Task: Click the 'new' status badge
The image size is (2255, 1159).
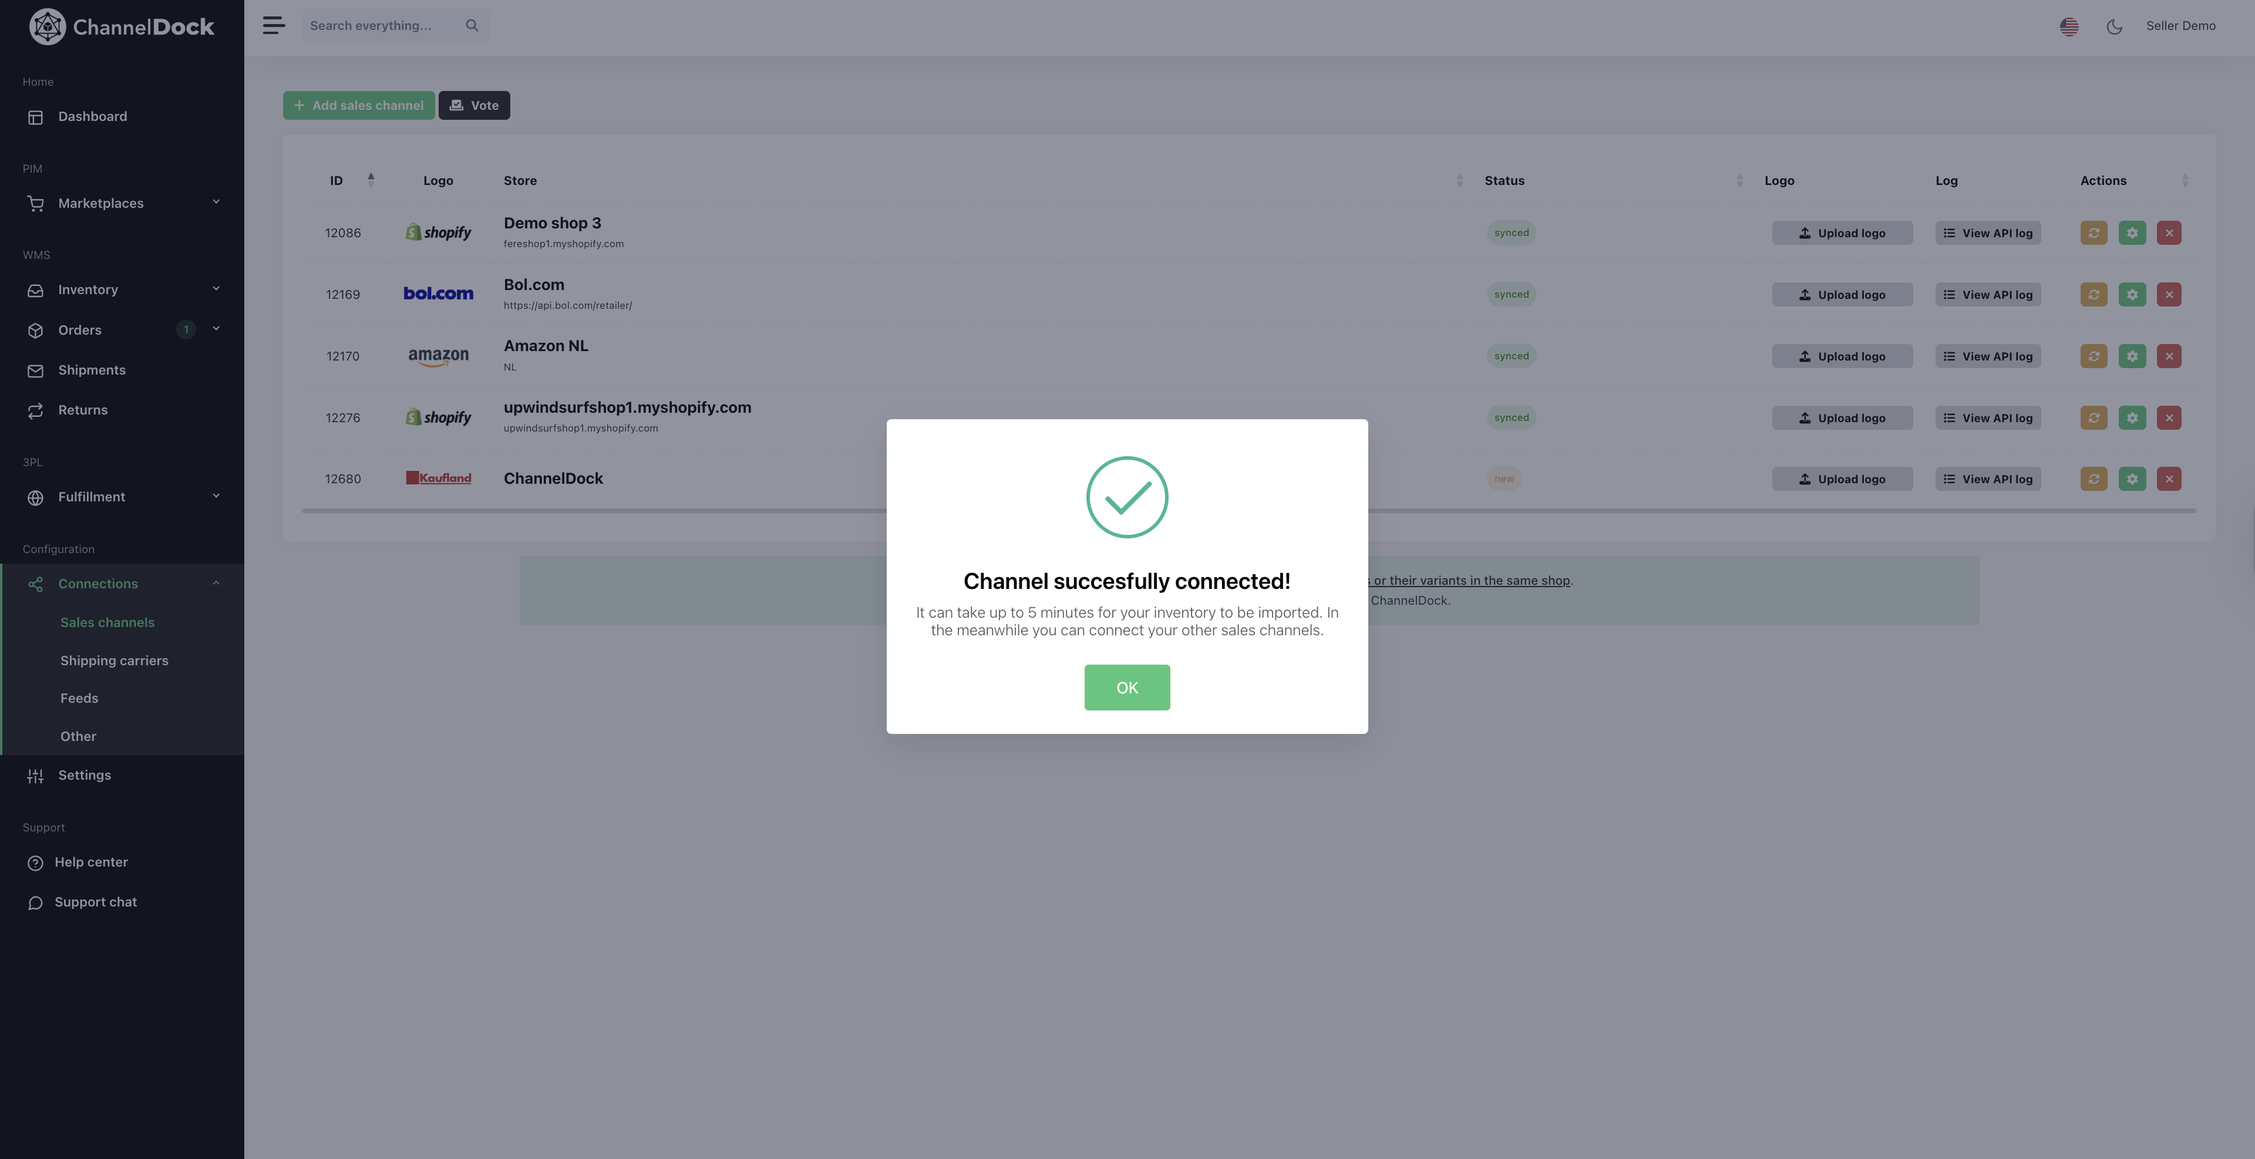Action: 1504,479
